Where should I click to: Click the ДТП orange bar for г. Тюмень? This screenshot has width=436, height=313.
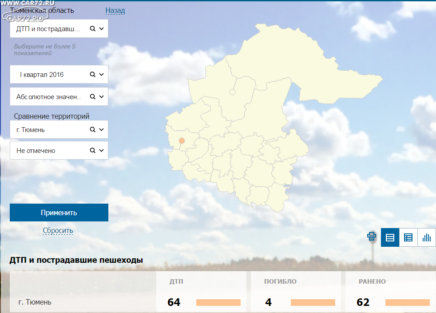point(218,302)
